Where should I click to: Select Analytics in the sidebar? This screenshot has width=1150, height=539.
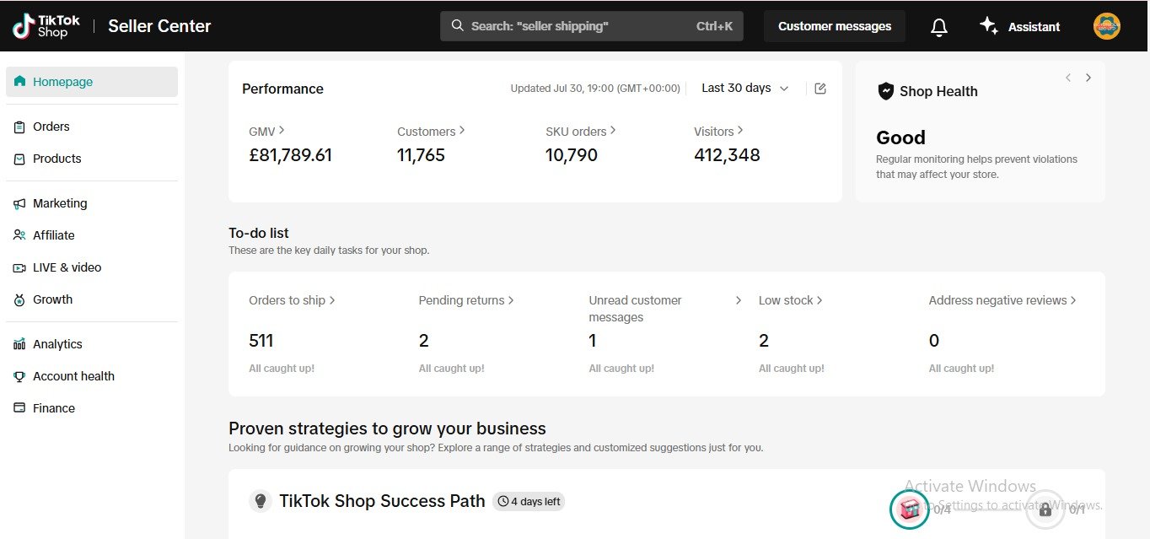click(x=57, y=344)
